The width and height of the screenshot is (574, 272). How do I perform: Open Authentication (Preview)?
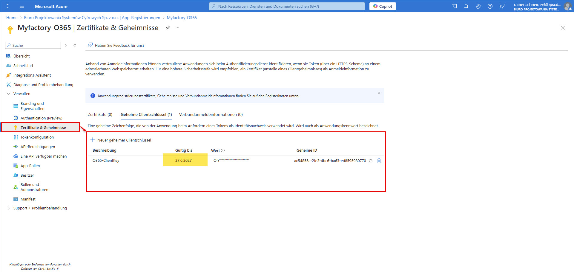coord(42,118)
